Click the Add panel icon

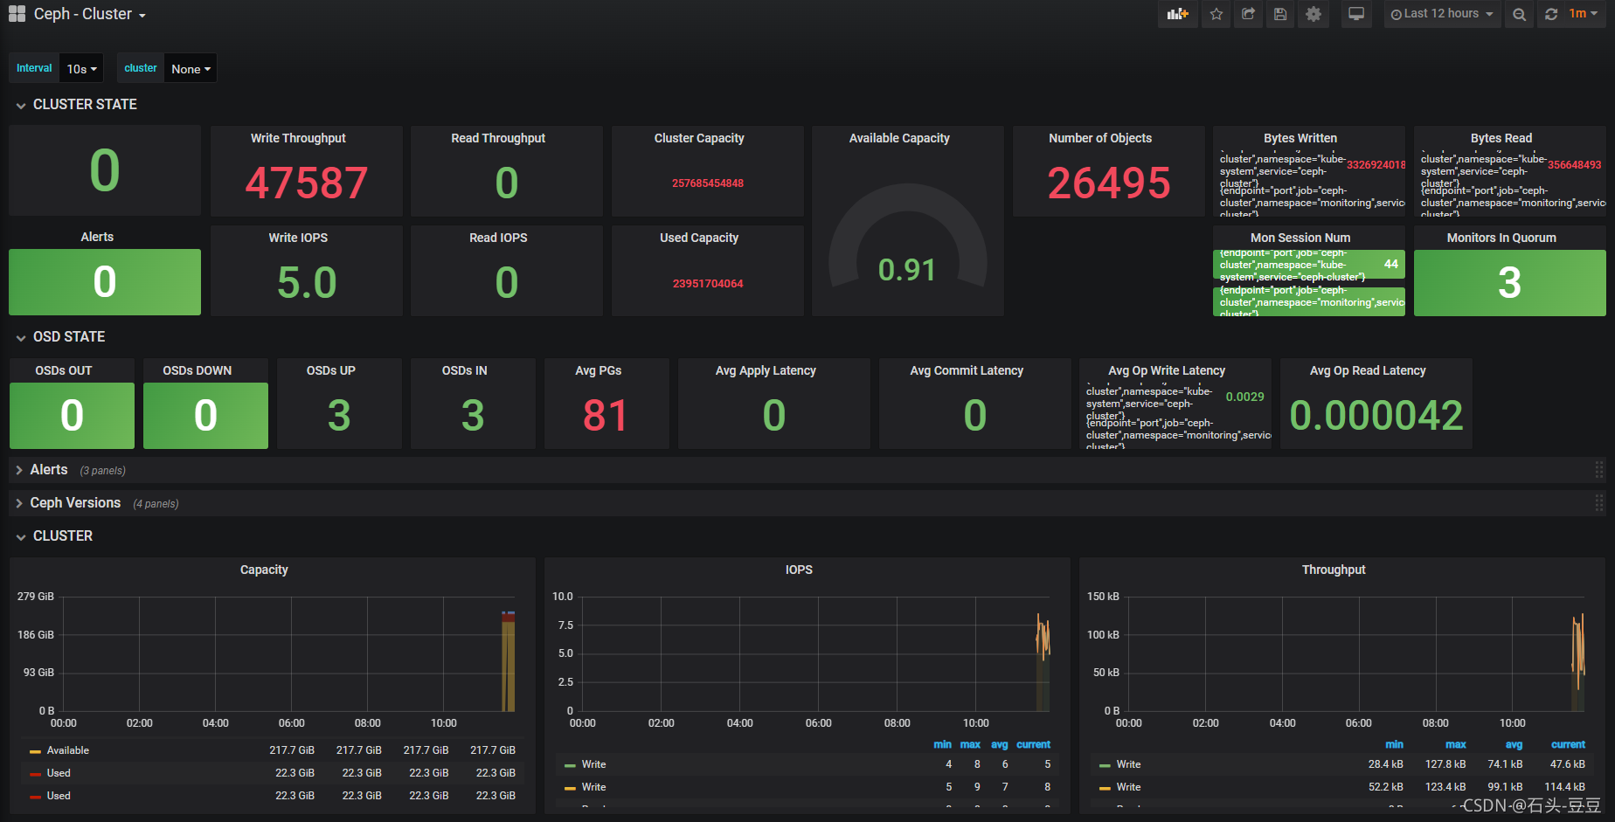point(1177,14)
